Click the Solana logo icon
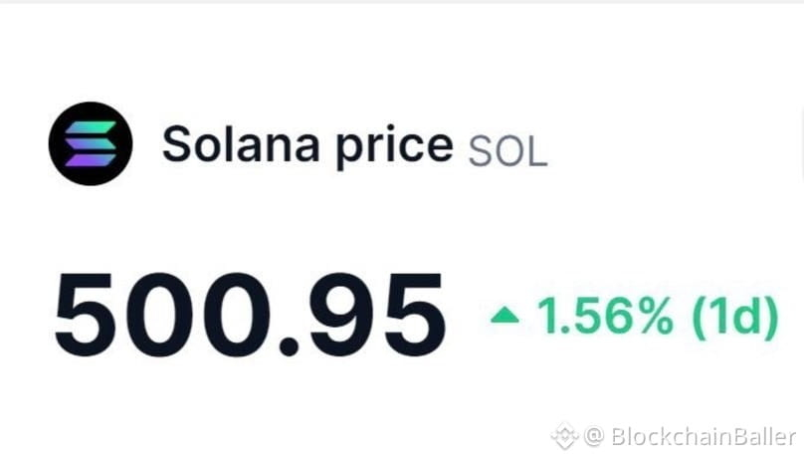The image size is (804, 461). point(91,143)
